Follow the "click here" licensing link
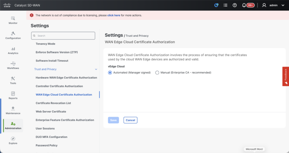289x153 pixels. [x=114, y=15]
